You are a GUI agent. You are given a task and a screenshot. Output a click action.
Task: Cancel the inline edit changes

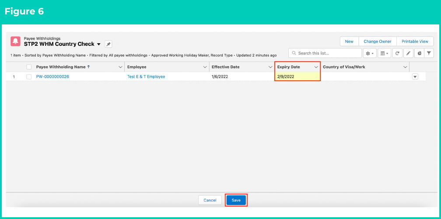(210, 200)
